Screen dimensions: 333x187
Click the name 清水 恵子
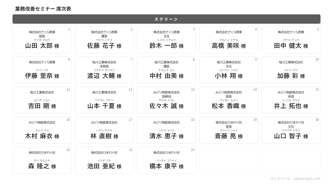[163, 136]
